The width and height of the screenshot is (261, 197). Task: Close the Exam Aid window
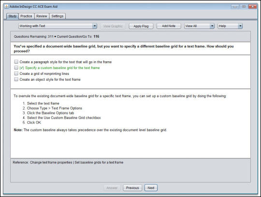[x=252, y=7]
